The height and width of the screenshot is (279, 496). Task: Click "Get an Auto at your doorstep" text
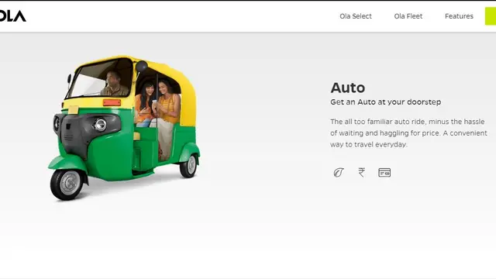[x=386, y=102]
